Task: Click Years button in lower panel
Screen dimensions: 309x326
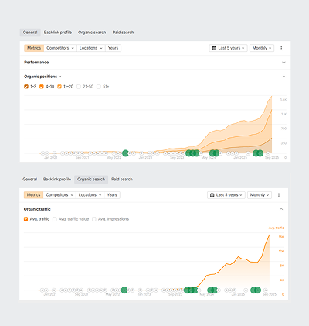Action: point(112,195)
